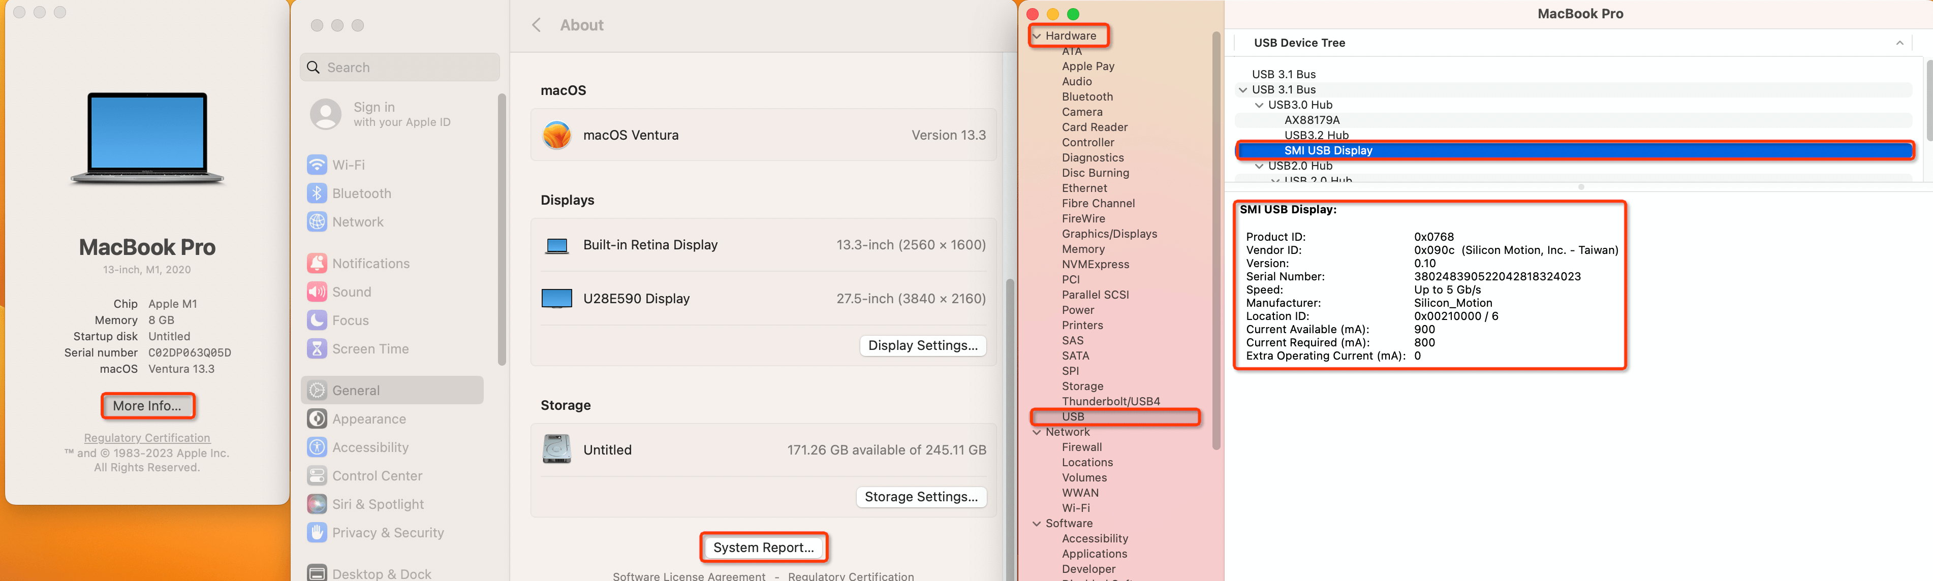The height and width of the screenshot is (581, 1933).
Task: Select first USB 3.1 Bus row
Action: (x=1283, y=74)
